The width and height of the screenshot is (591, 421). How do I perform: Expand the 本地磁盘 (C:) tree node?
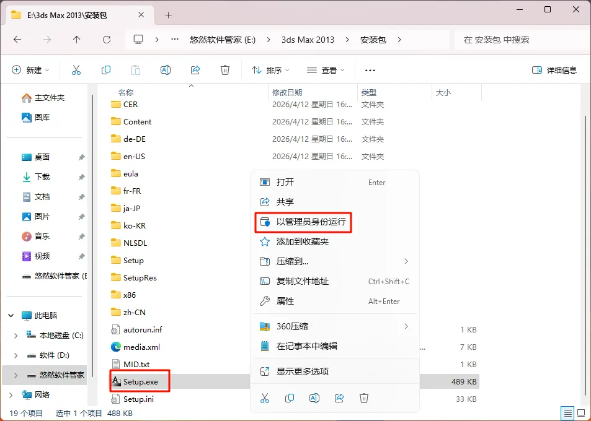(16, 335)
